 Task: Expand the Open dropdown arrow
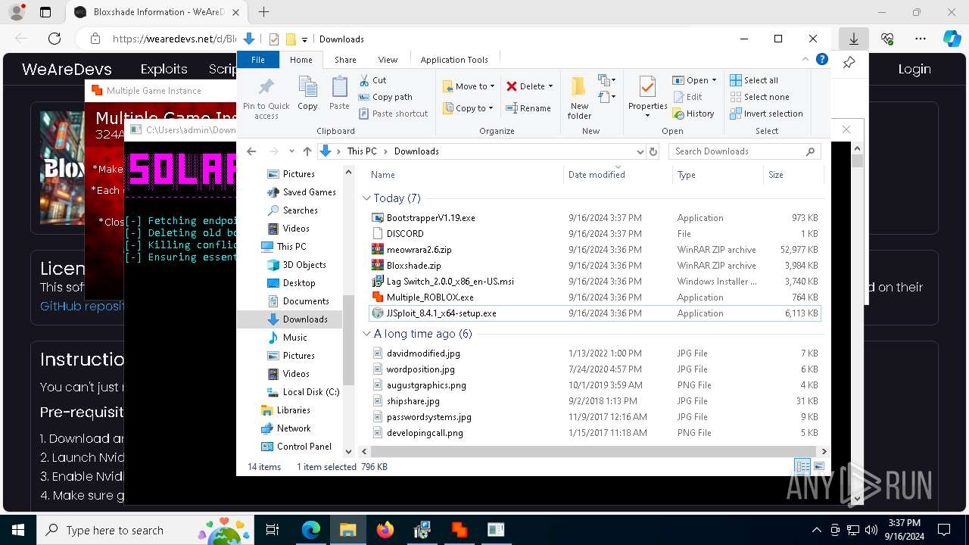(x=715, y=80)
